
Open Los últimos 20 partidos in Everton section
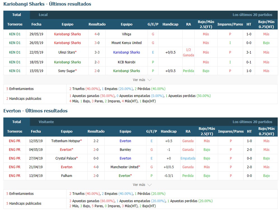pos(252,122)
